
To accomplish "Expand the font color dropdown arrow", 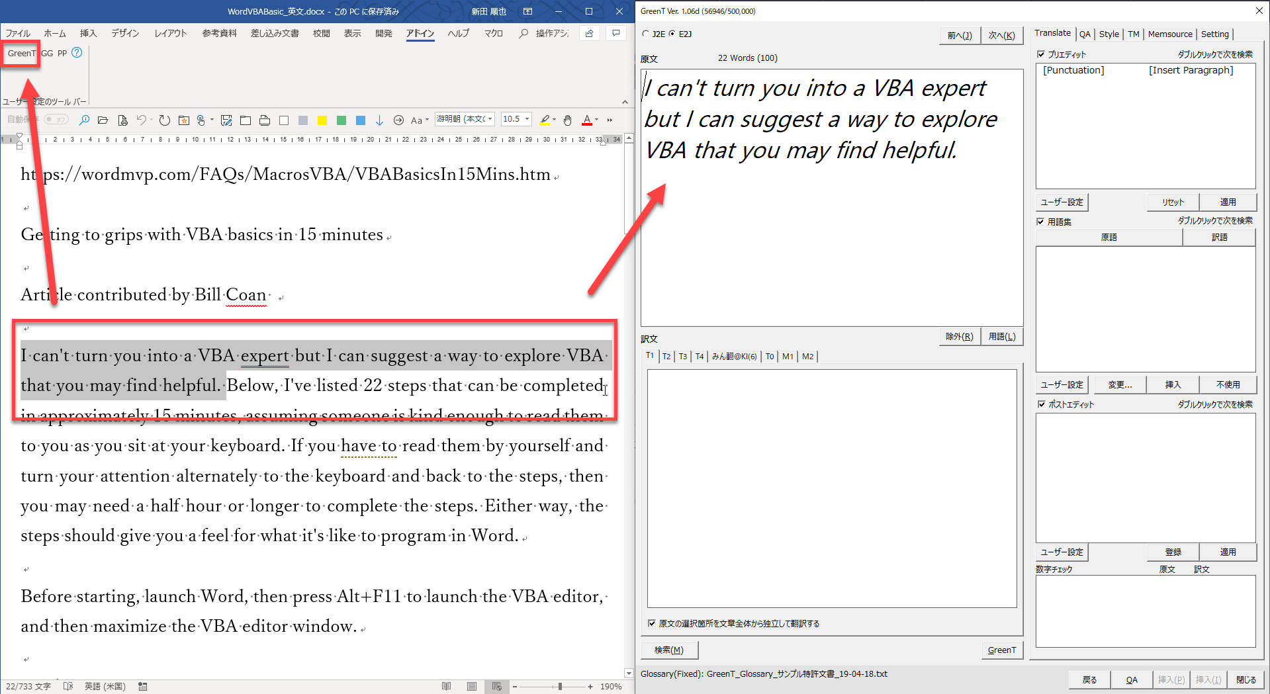I will pyautogui.click(x=597, y=120).
